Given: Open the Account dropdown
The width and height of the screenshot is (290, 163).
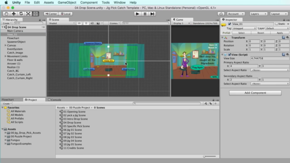Looking at the screenshot, I should coord(236,14).
